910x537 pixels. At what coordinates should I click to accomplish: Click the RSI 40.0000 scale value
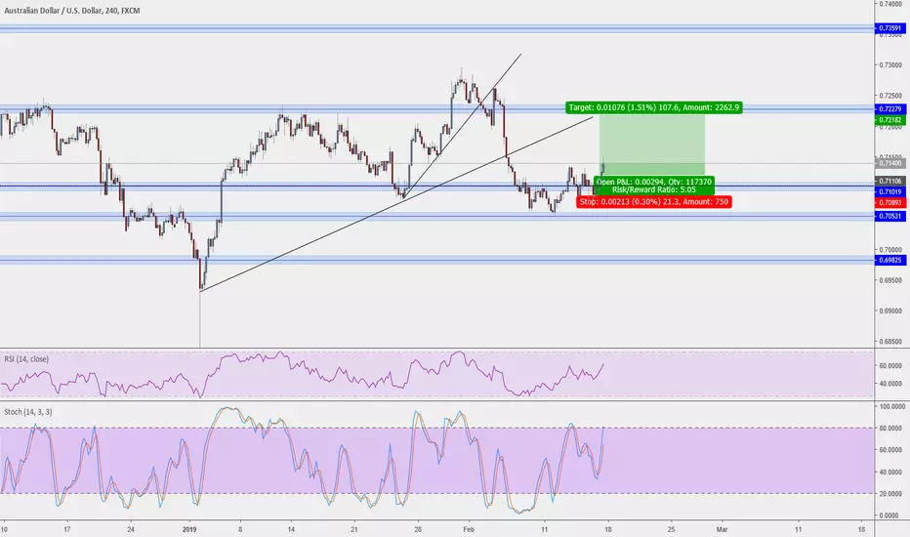890,384
